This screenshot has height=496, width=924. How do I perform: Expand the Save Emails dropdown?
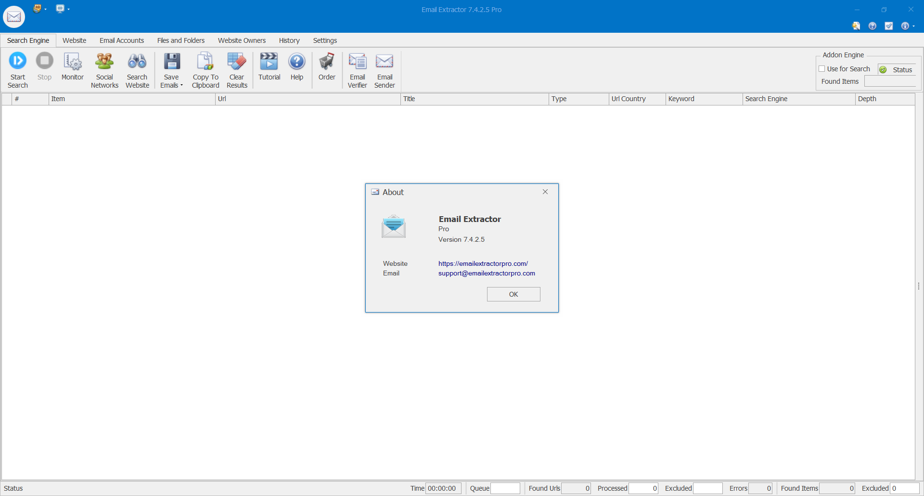pyautogui.click(x=181, y=86)
